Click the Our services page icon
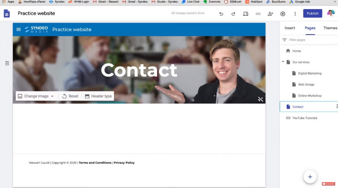 tap(288, 62)
